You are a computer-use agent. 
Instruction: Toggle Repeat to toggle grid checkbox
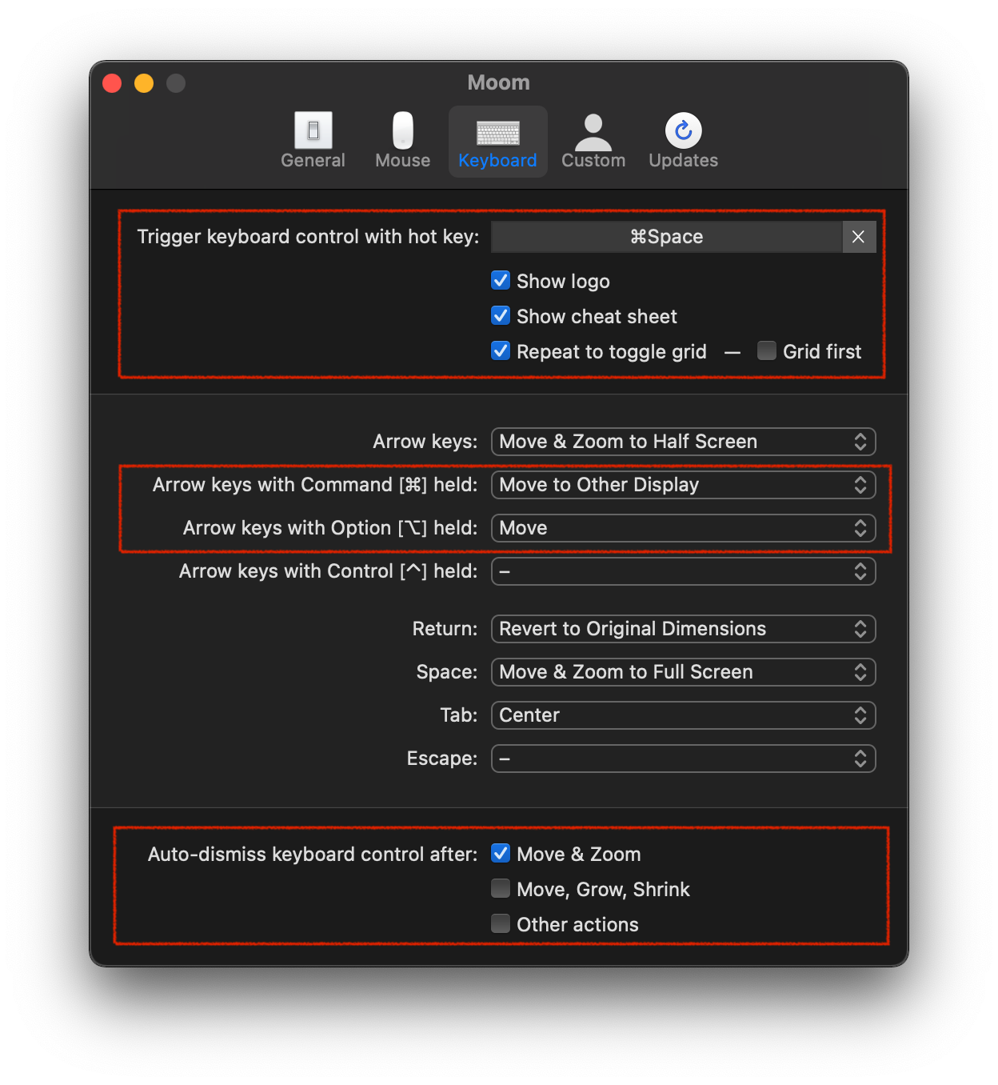pyautogui.click(x=501, y=351)
